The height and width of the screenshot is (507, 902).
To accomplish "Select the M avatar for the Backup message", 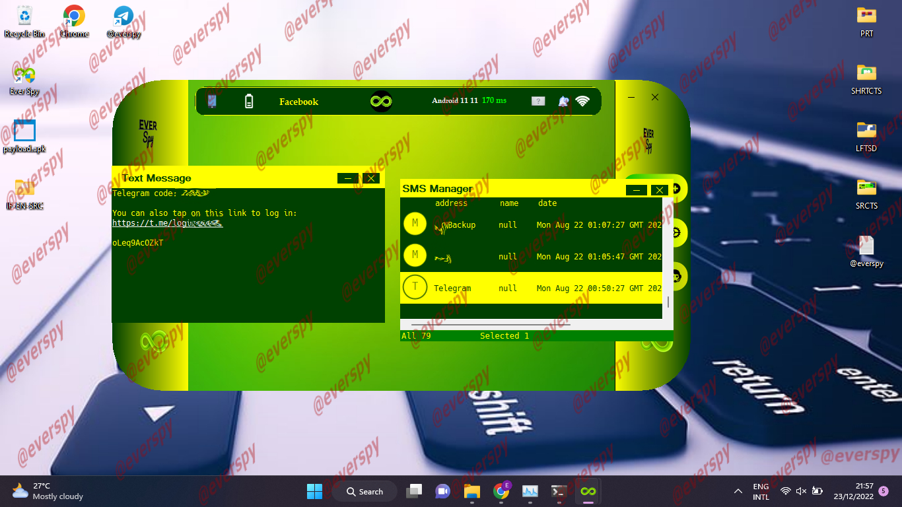I will pos(415,224).
